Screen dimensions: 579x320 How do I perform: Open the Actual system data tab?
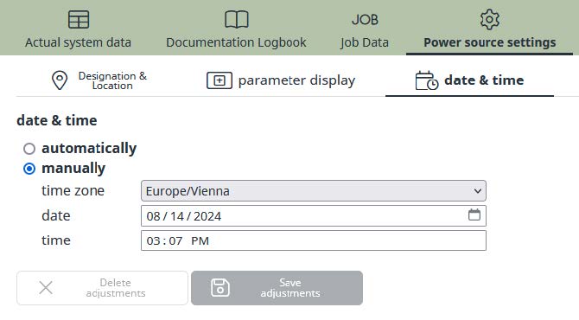79,28
